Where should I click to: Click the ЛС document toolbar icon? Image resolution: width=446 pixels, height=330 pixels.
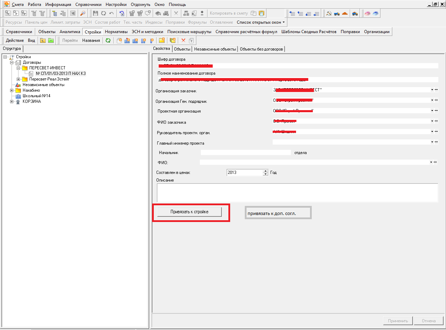pos(8,13)
